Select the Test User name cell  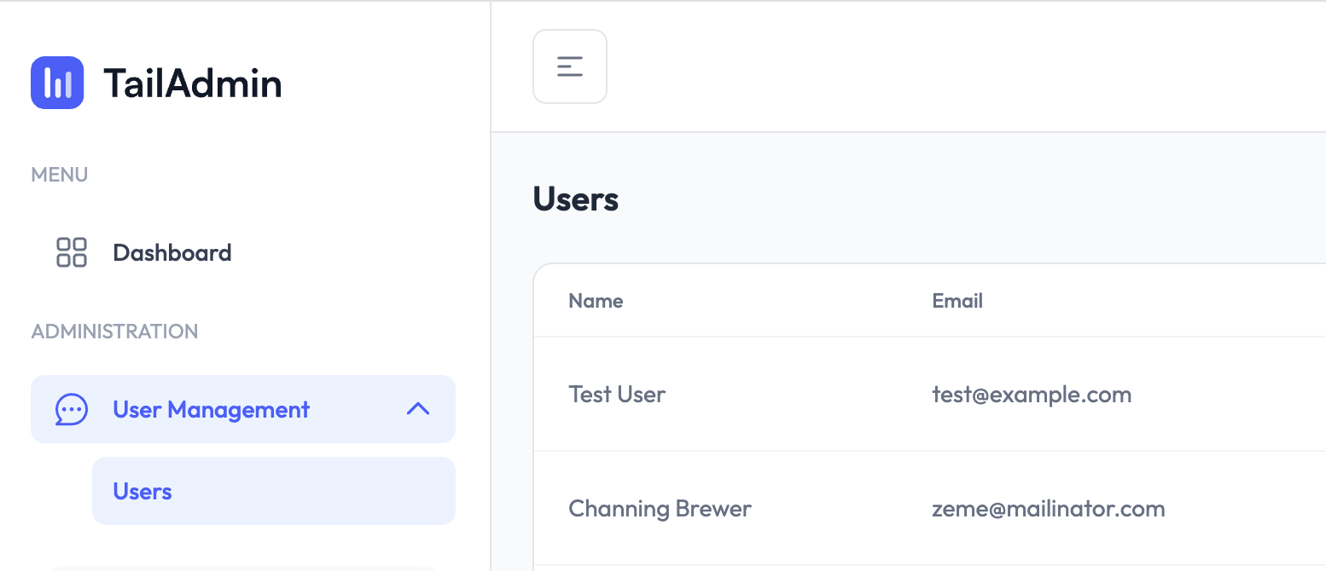point(617,395)
